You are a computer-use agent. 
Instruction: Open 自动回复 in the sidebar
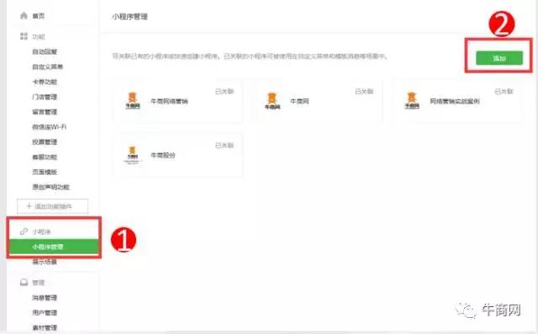[45, 51]
